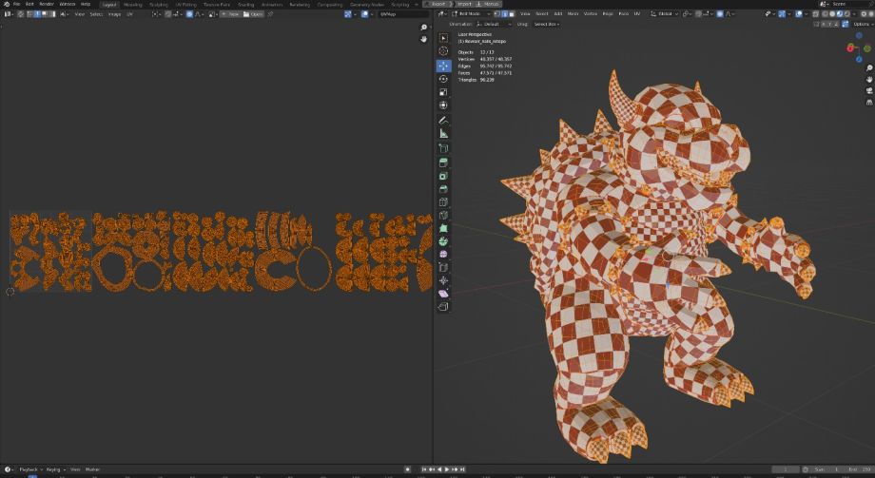Click the 3D viewport camera view icon
875x478 pixels.
[869, 90]
